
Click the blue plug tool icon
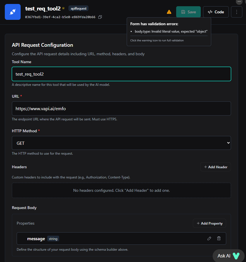pyautogui.click(x=13, y=12)
